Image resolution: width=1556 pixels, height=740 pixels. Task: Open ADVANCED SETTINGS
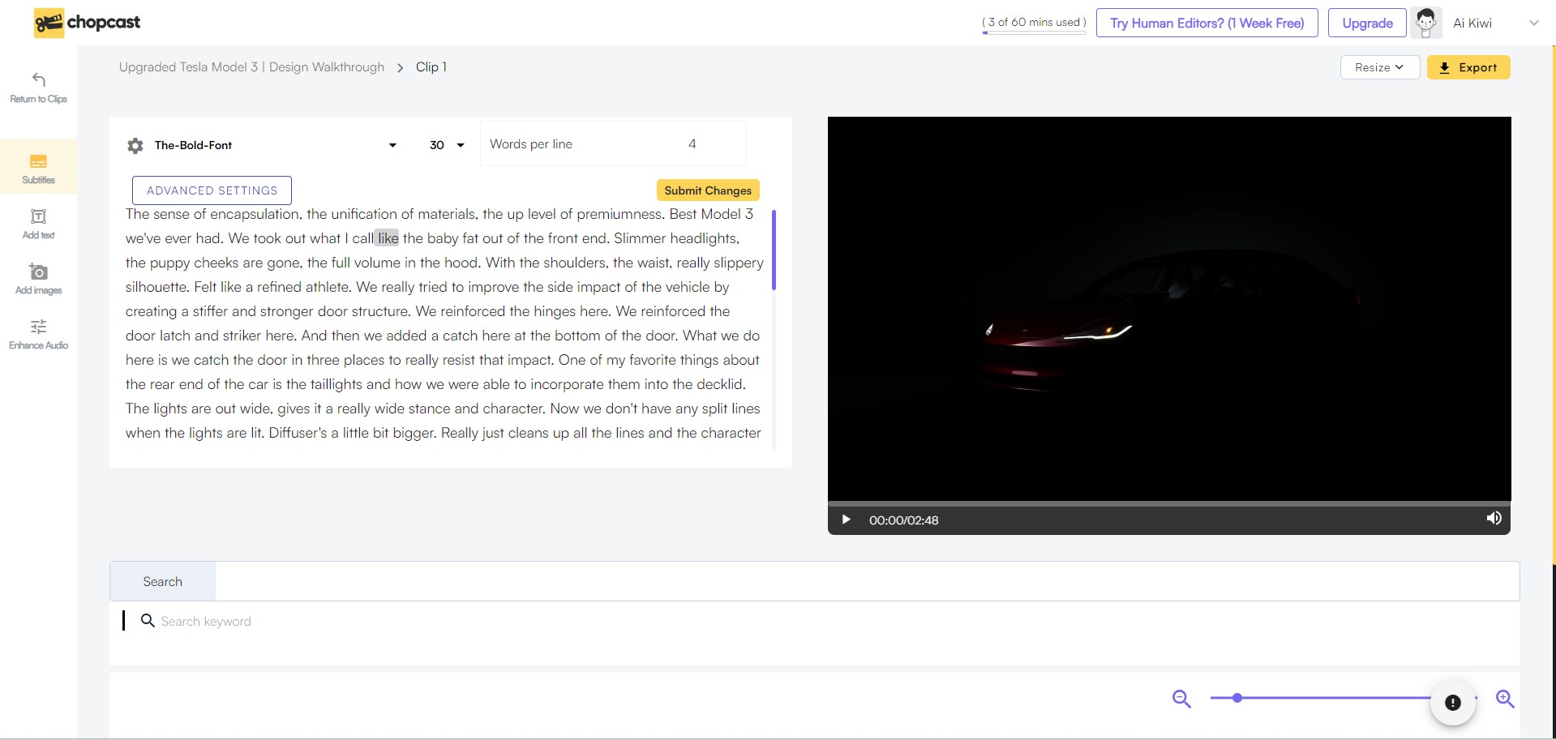[212, 190]
